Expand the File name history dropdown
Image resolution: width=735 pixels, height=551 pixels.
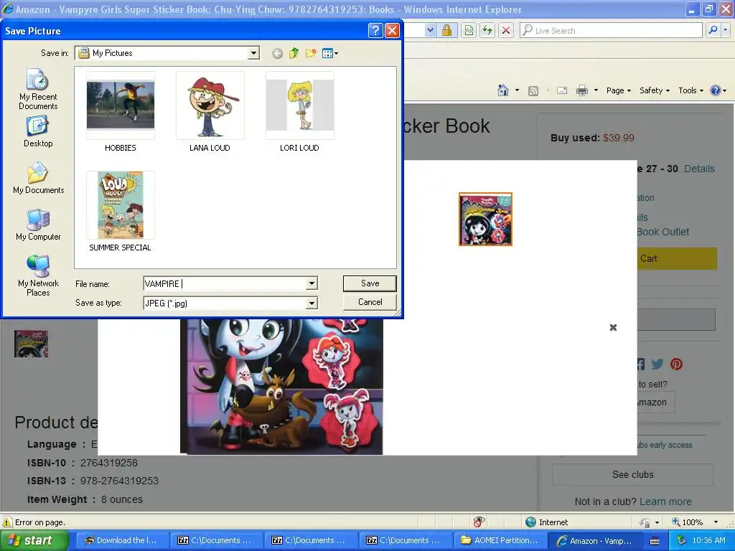point(312,283)
